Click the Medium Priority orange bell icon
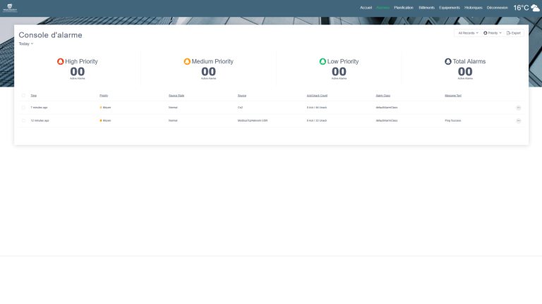 click(187, 61)
